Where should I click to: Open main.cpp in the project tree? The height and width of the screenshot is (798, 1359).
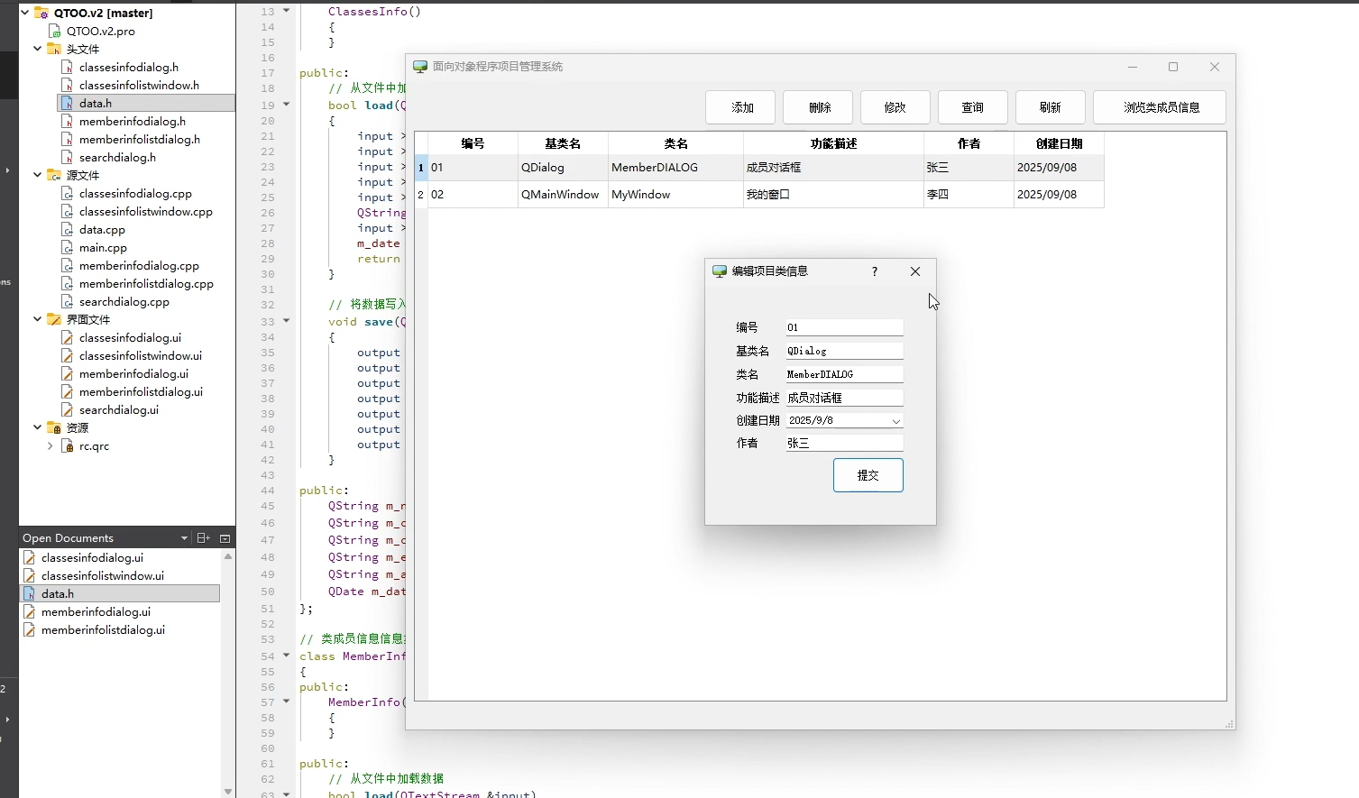103,247
